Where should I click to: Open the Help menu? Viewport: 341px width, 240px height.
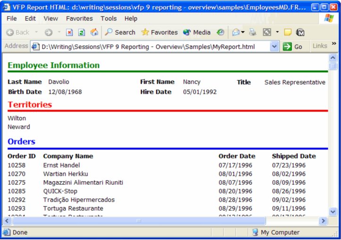tap(131, 19)
